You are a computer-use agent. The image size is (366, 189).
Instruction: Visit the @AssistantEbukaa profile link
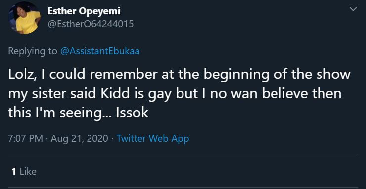(x=100, y=51)
